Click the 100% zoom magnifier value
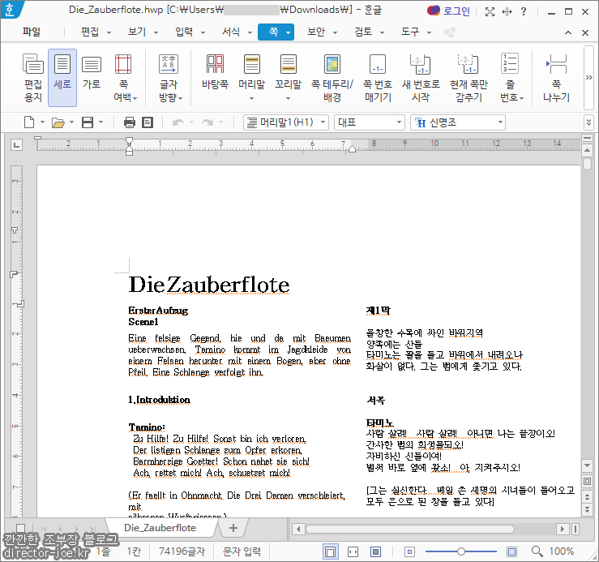 553,551
